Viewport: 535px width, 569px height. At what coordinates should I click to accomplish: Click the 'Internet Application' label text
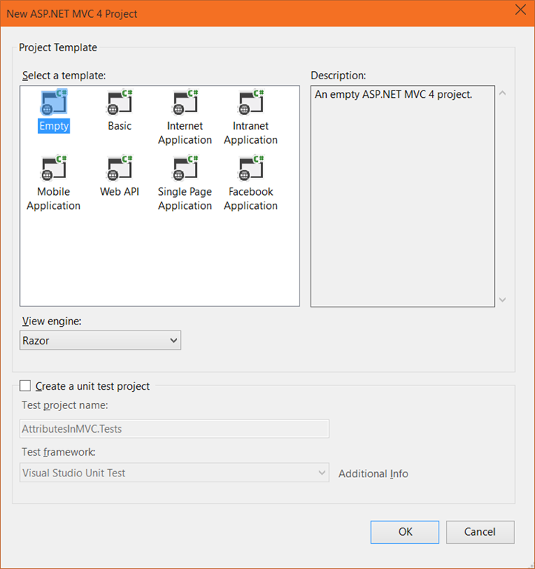[x=185, y=133]
